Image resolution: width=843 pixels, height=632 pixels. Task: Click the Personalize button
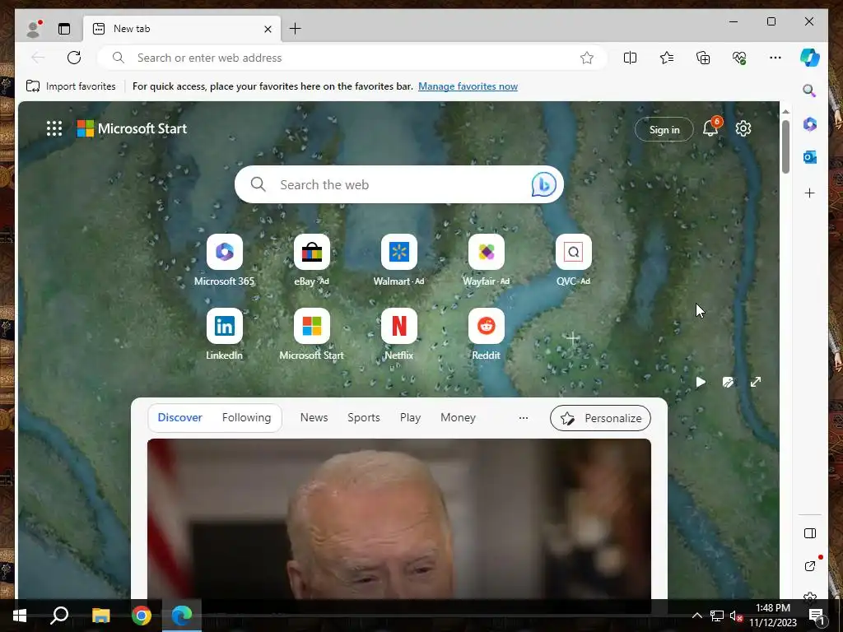(x=600, y=418)
